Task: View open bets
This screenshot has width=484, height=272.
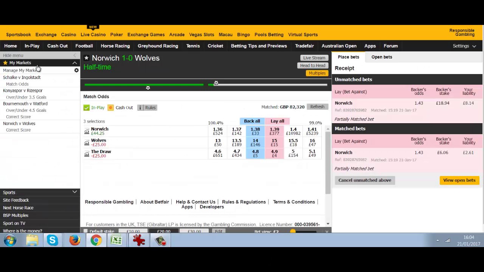Action: pyautogui.click(x=459, y=180)
